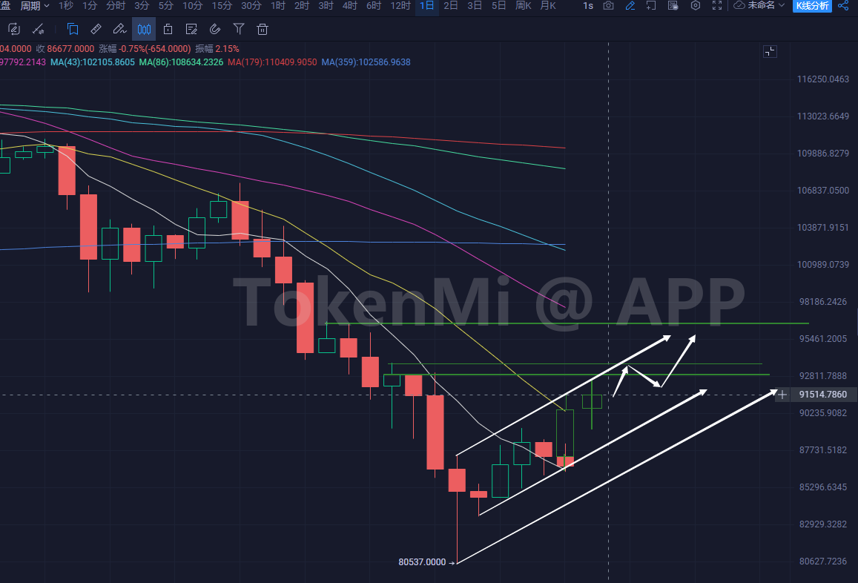
Task: Toggle the lock drawings icon
Action: click(168, 30)
